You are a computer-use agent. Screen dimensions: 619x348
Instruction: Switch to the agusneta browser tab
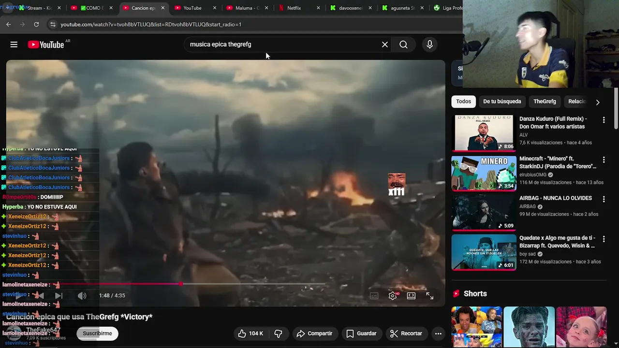pyautogui.click(x=403, y=8)
